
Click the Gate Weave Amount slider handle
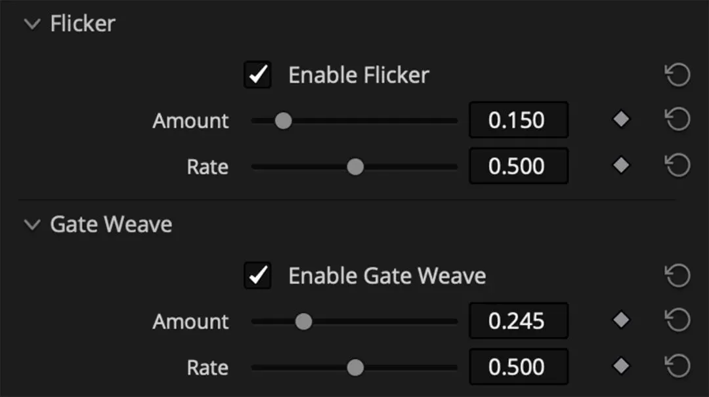(x=303, y=321)
